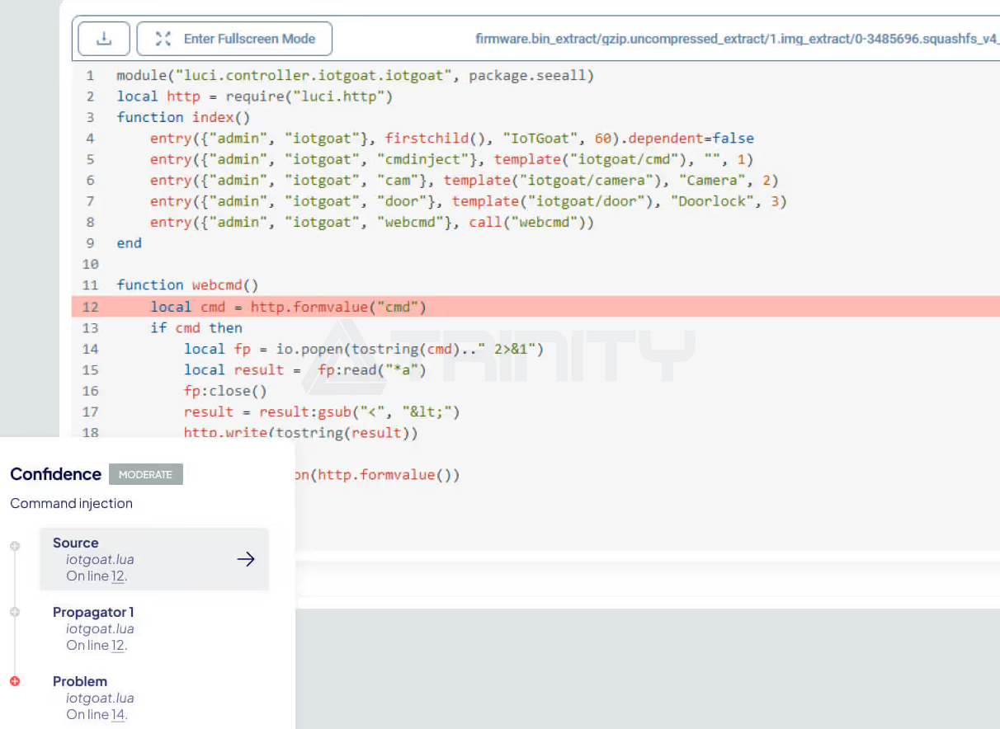Click the Command injection label
Viewport: 1000px width, 729px height.
point(71,503)
